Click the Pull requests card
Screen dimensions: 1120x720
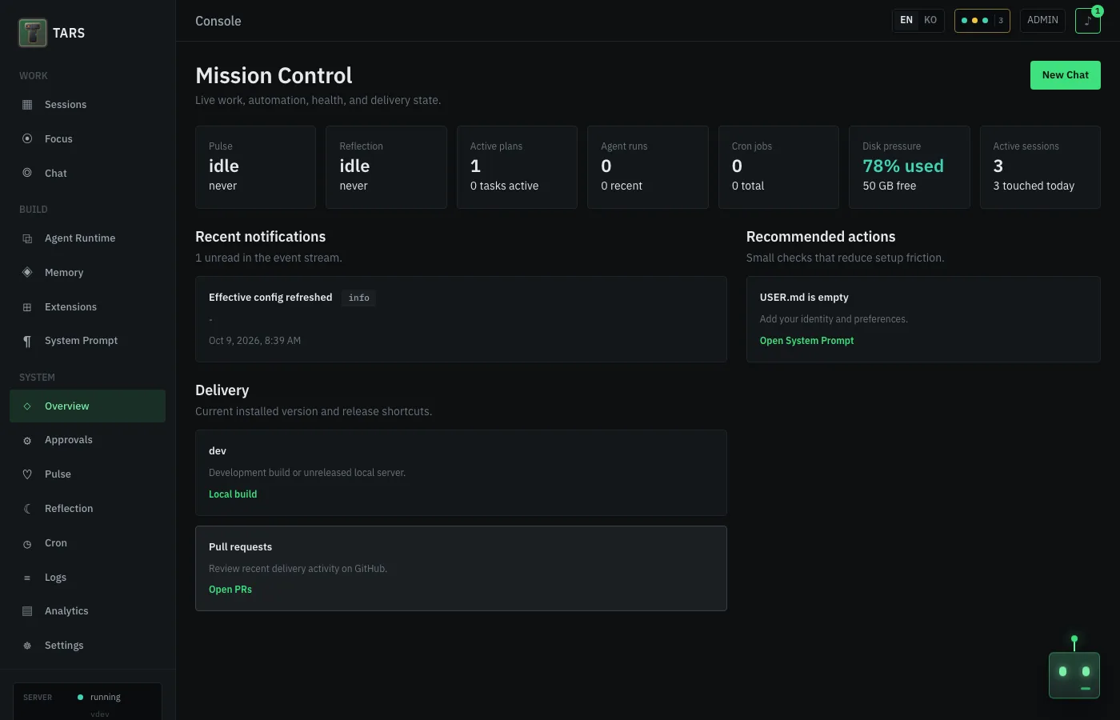click(x=461, y=569)
